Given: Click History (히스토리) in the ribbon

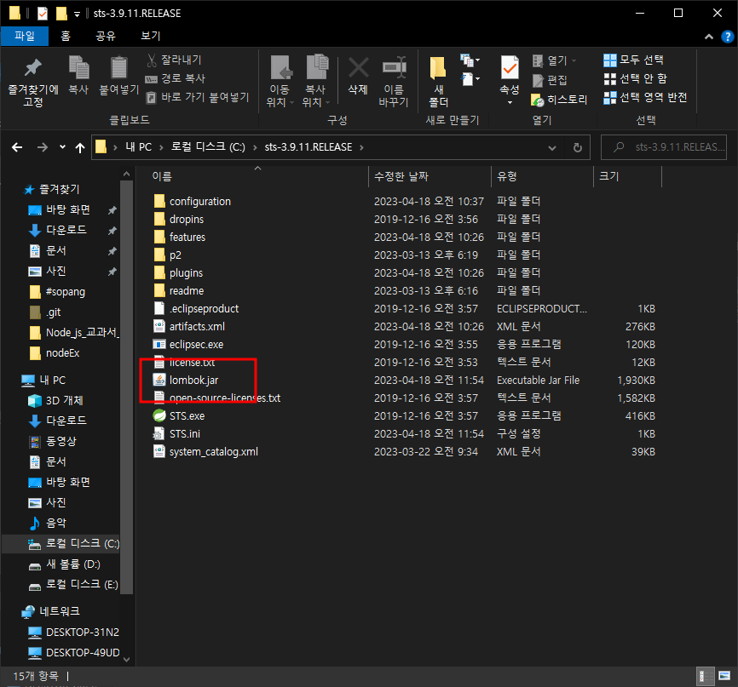Looking at the screenshot, I should [559, 100].
